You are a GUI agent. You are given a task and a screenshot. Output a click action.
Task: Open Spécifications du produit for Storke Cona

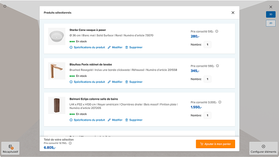[87, 47]
